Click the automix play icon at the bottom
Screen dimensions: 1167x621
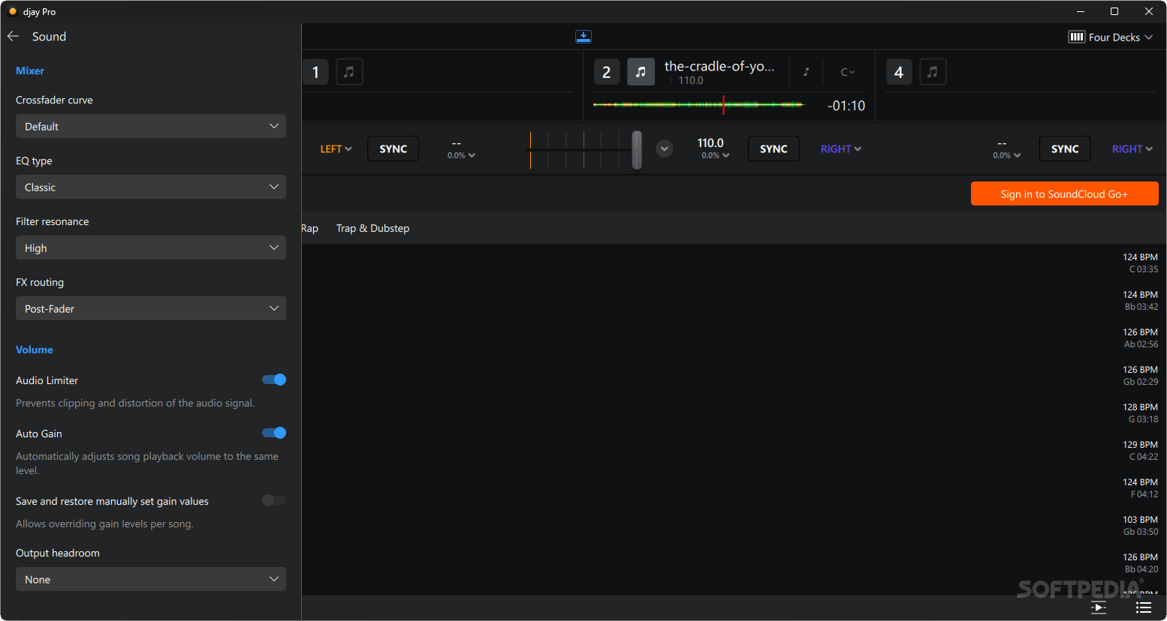tap(1099, 607)
